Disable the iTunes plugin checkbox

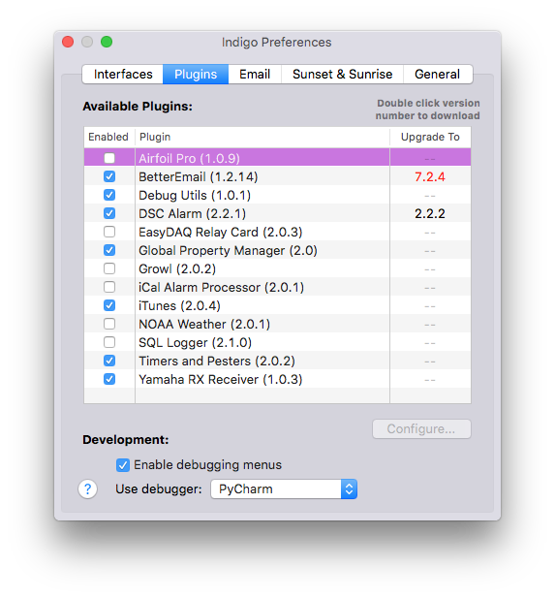point(109,305)
